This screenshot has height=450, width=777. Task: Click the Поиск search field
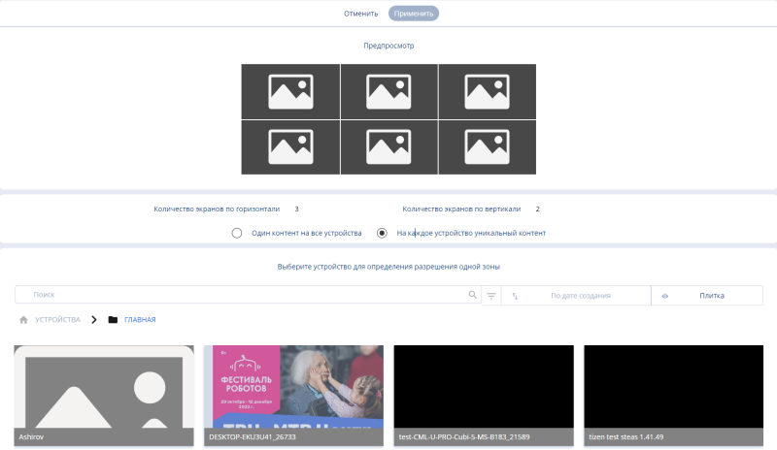tap(243, 295)
